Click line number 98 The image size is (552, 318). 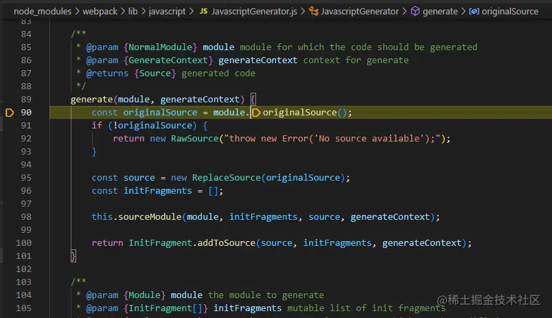(26, 216)
